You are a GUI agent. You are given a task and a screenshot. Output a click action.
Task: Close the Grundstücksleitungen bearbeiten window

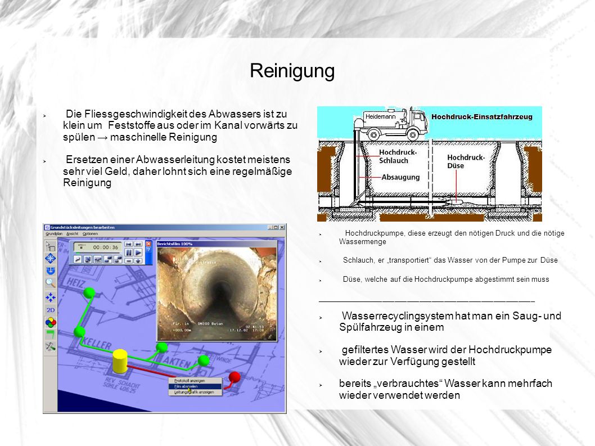(x=282, y=227)
